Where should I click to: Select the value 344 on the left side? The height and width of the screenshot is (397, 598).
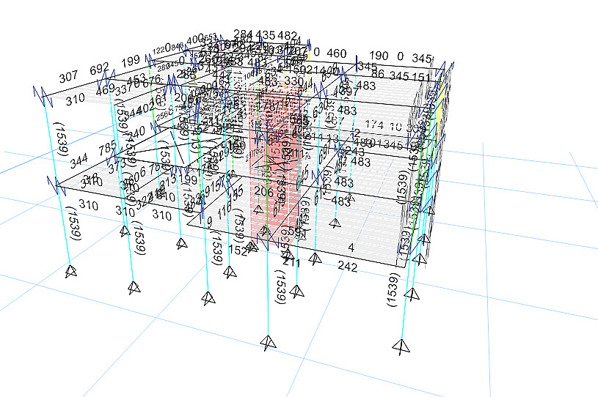79,160
